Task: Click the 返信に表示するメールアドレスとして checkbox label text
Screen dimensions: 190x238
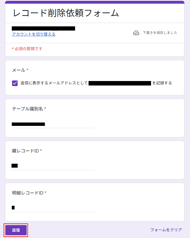Action: (54, 83)
